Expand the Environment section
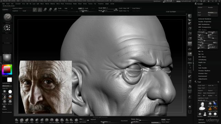 click(203, 76)
